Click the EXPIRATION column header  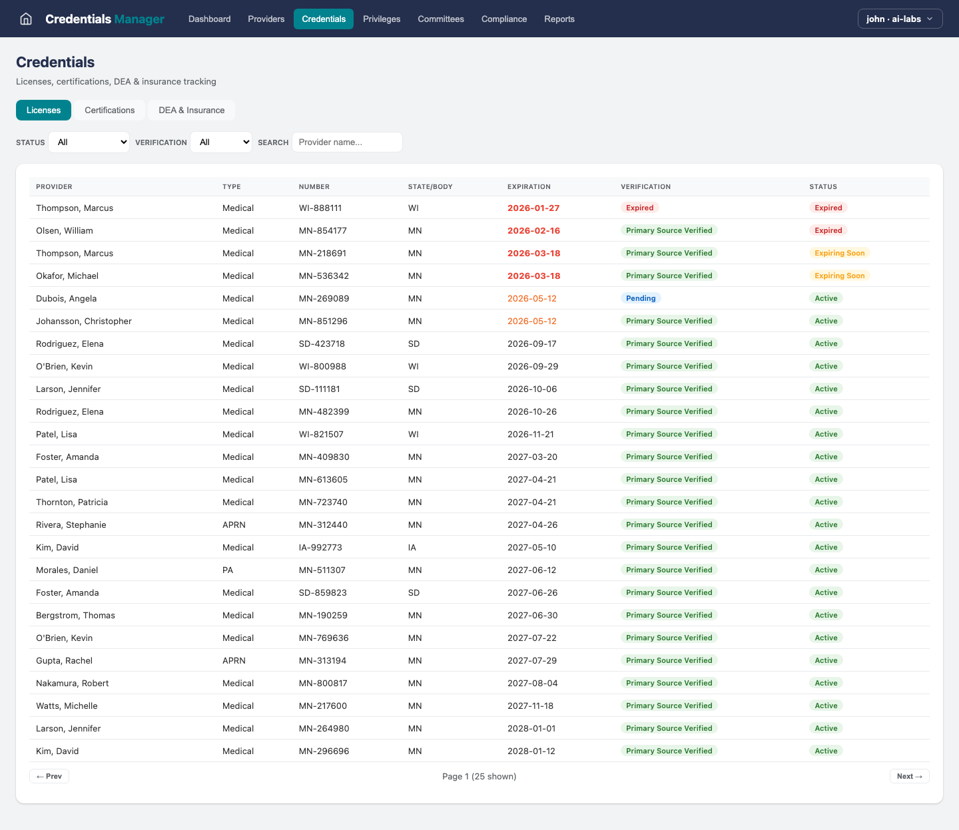529,187
